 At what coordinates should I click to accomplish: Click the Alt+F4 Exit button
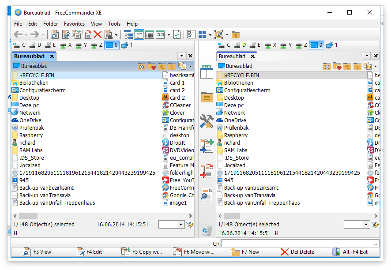click(350, 252)
